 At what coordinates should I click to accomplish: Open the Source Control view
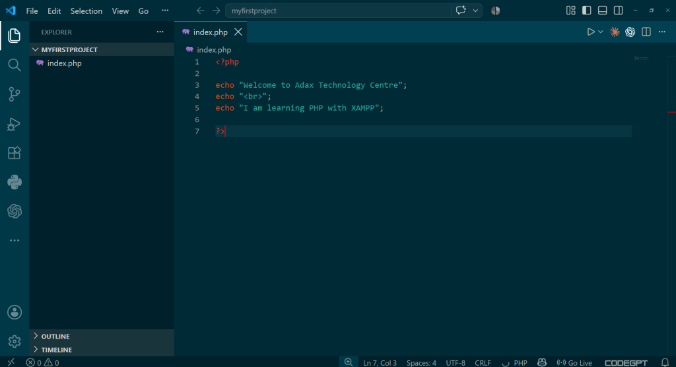pos(15,94)
